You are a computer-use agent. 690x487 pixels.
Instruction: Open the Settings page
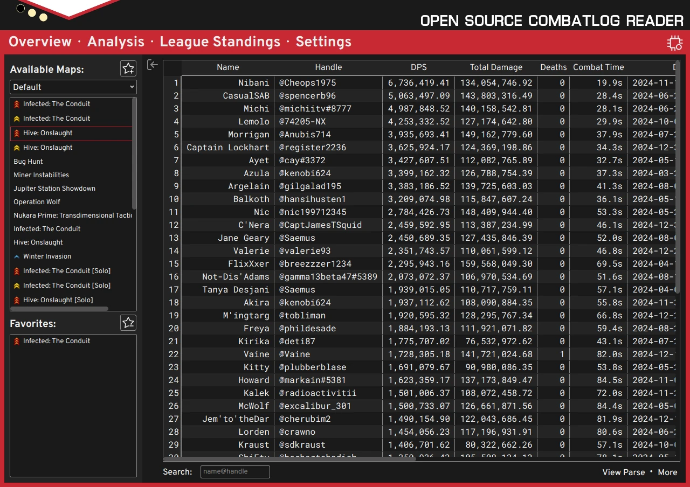(323, 41)
